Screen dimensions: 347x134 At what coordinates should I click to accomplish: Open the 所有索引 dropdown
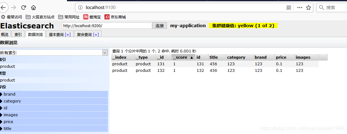click(x=54, y=52)
